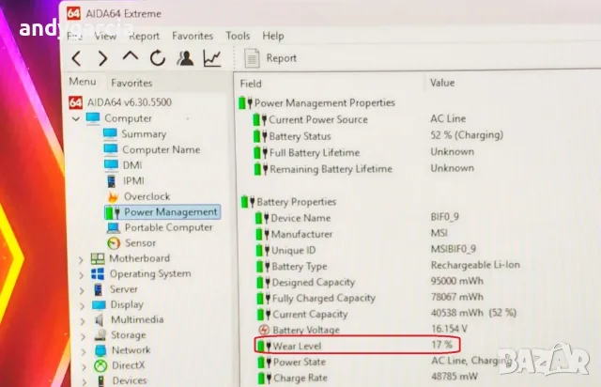Click the Storage drive icon
The width and height of the screenshot is (601, 387).
(x=100, y=334)
